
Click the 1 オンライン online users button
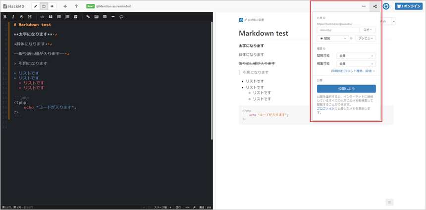click(409, 6)
